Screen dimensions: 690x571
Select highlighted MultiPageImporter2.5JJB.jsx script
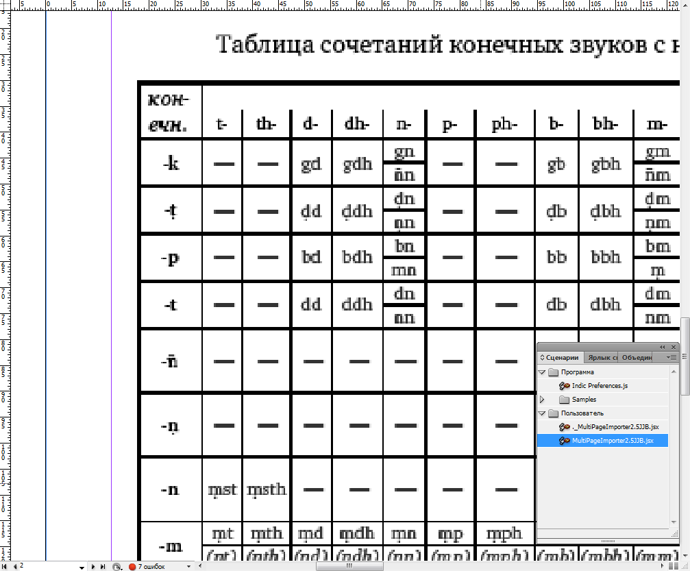tap(613, 440)
